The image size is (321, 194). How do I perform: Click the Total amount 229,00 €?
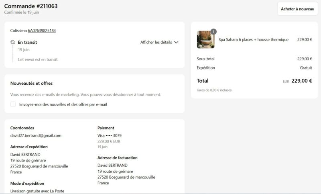(302, 81)
